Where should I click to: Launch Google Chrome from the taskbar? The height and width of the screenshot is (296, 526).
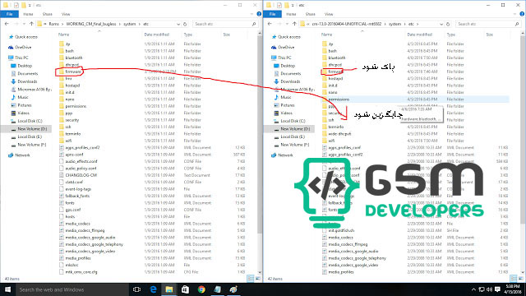coord(201,289)
